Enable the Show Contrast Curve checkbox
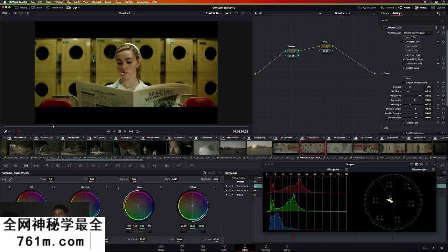Screen dimensions: 448x252 tap(404, 83)
